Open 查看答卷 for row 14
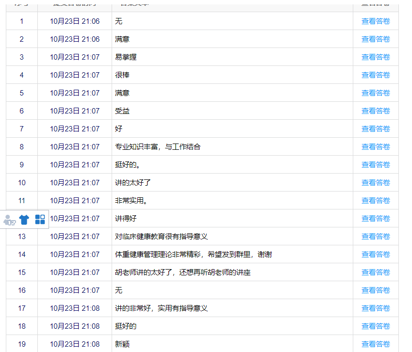 click(x=376, y=255)
